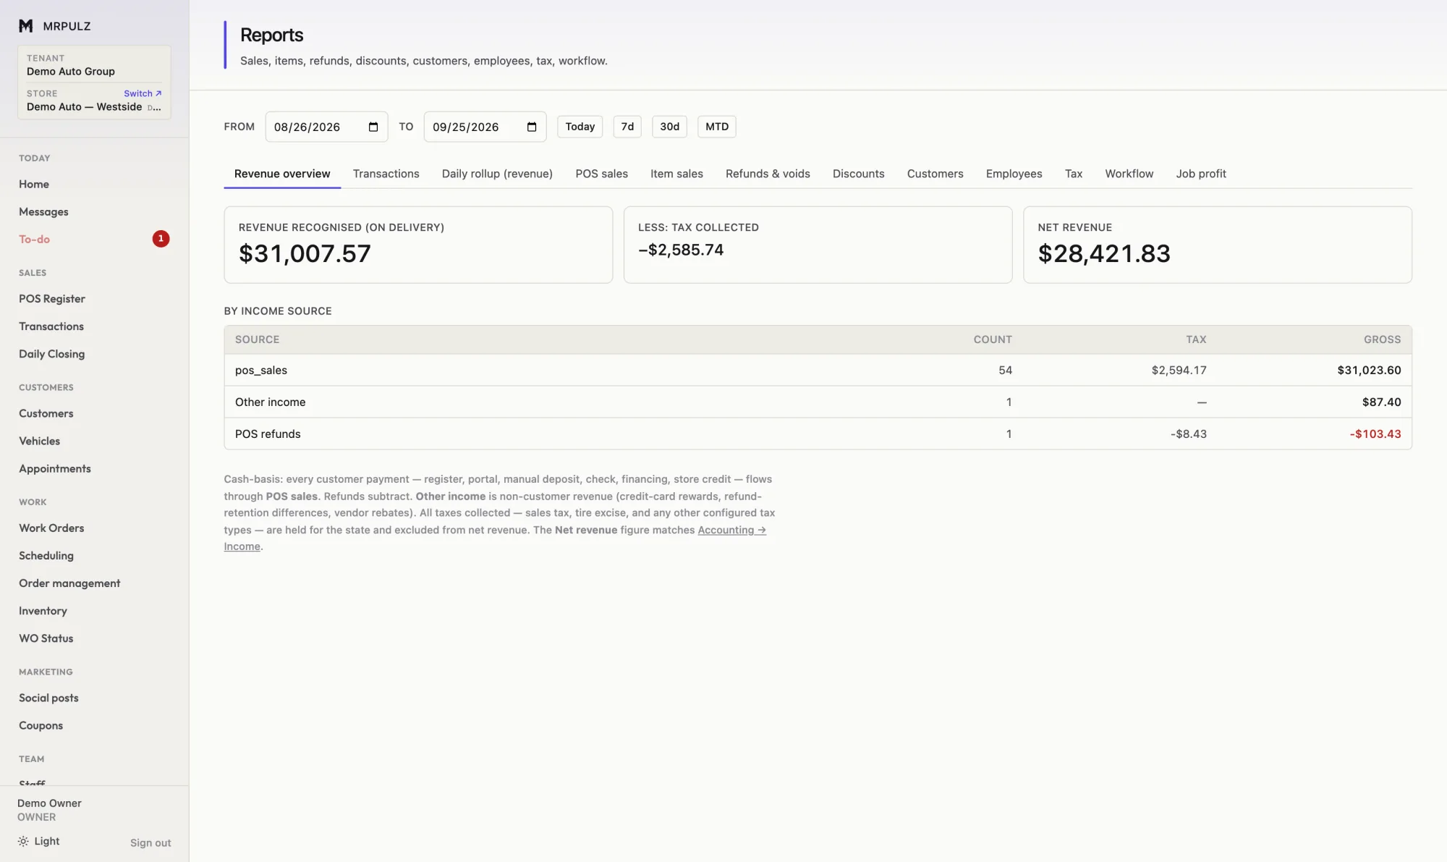Viewport: 1447px width, 862px height.
Task: Set range to Today
Action: (580, 127)
